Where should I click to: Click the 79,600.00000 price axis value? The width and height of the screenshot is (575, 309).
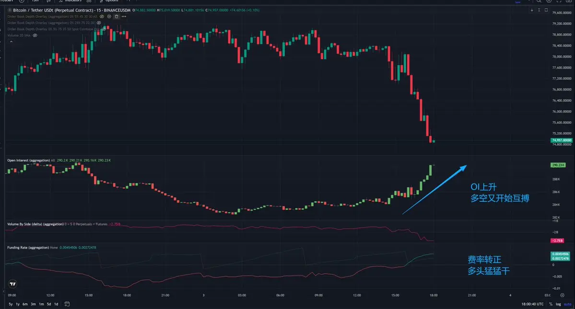coord(562,13)
